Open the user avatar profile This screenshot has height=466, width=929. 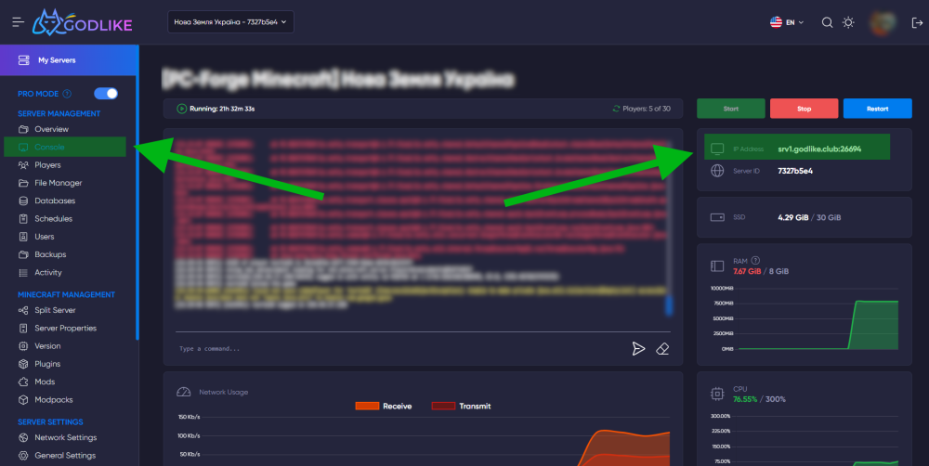click(883, 22)
